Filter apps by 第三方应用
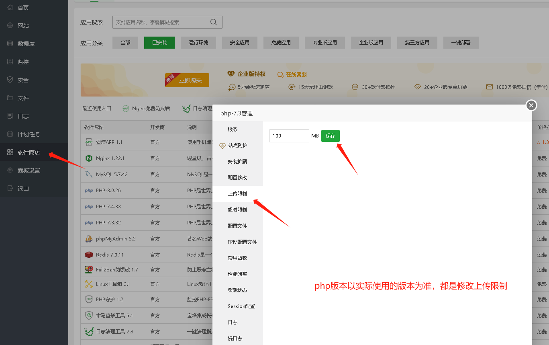549x345 pixels. [x=417, y=43]
